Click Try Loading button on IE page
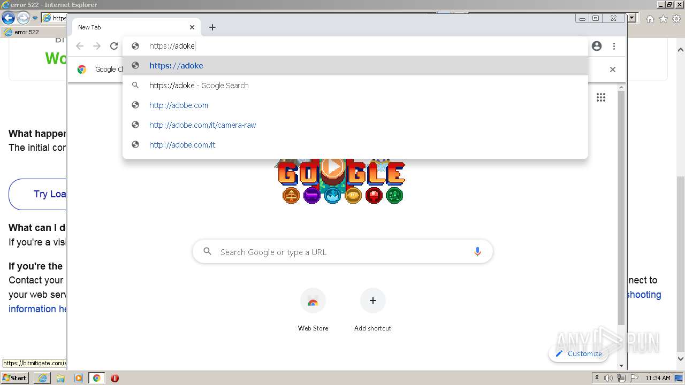The image size is (685, 385). pos(37,194)
